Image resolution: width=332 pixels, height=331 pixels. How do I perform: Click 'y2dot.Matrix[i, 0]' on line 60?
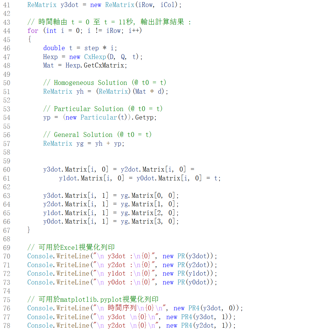(153, 169)
